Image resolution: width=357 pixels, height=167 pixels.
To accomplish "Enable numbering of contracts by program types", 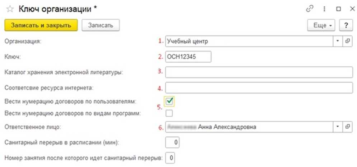I will (x=169, y=113).
